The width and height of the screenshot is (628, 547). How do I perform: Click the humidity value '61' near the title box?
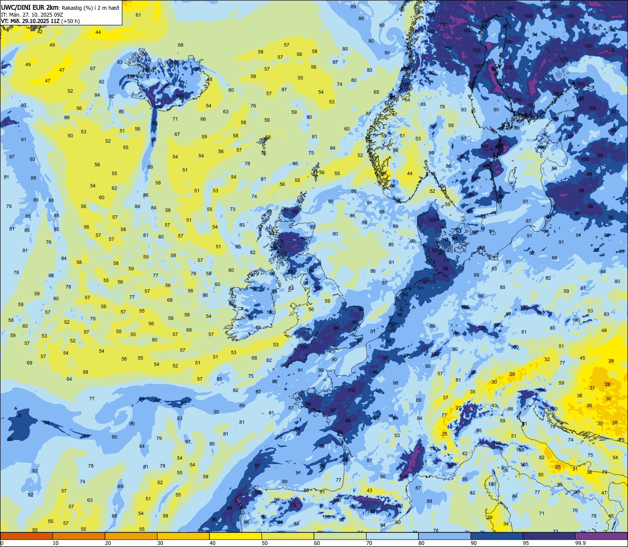click(x=138, y=15)
